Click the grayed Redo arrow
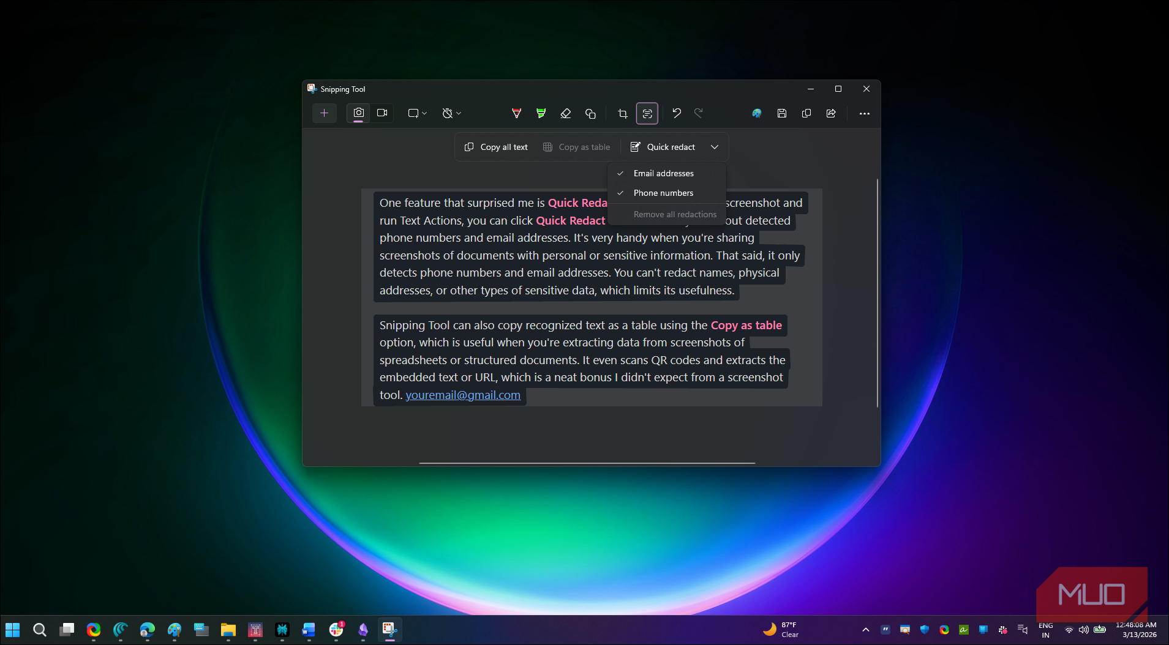Screen dimensions: 1169x645 click(699, 113)
